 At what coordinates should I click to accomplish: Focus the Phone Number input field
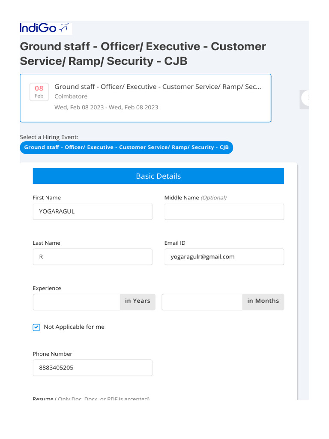[x=92, y=368]
